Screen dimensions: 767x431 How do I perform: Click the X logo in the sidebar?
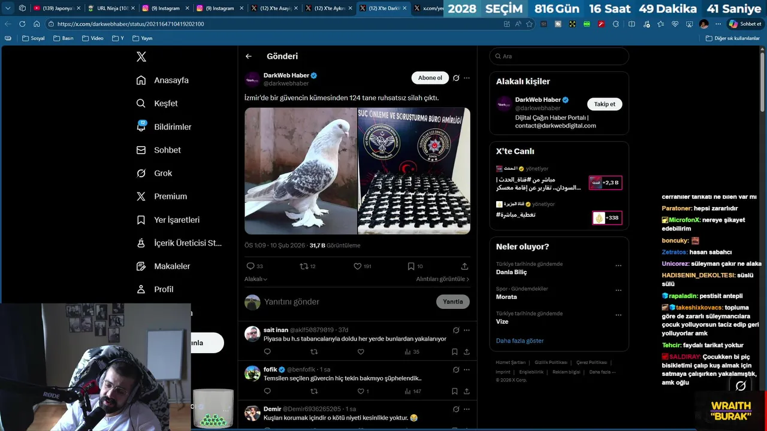(141, 57)
